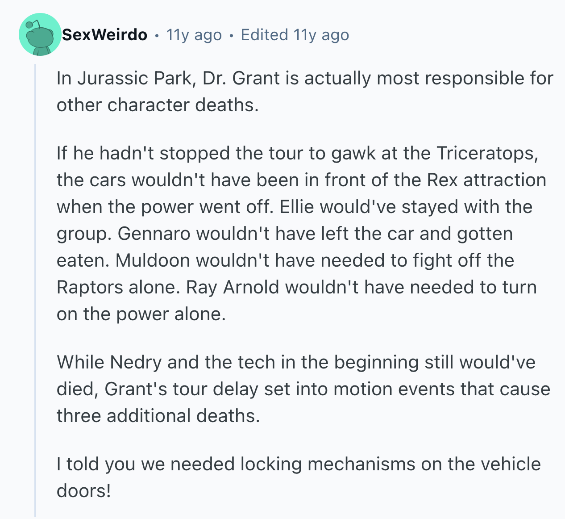Click the phrase "on the power alone."
Screen dimensions: 565x519
point(141,314)
